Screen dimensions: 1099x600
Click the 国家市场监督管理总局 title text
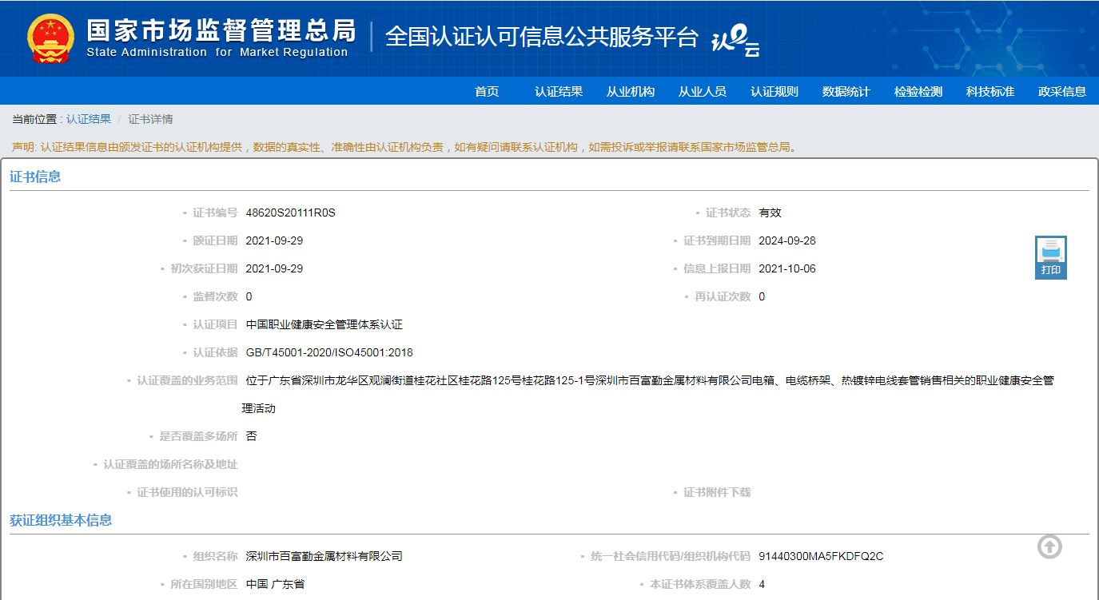pos(221,30)
